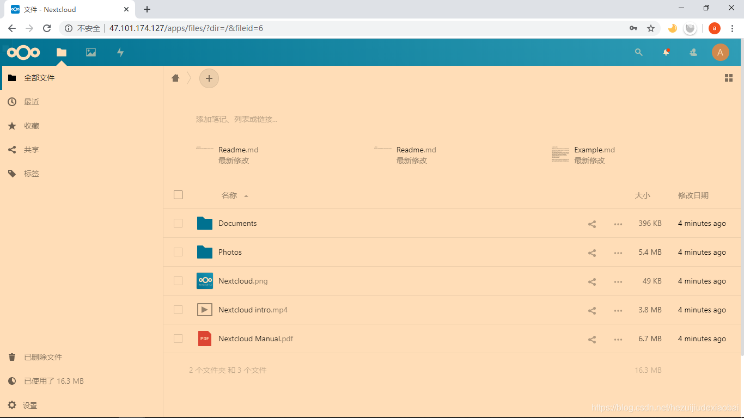Click the mp4 video file icon

coord(205,310)
